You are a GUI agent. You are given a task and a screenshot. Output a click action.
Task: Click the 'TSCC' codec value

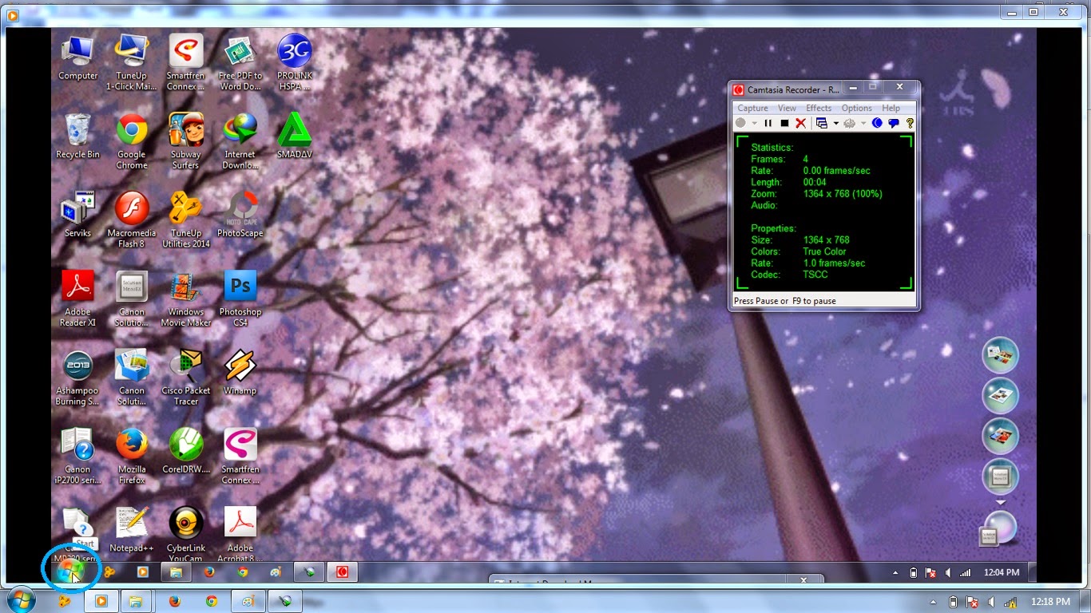[815, 275]
